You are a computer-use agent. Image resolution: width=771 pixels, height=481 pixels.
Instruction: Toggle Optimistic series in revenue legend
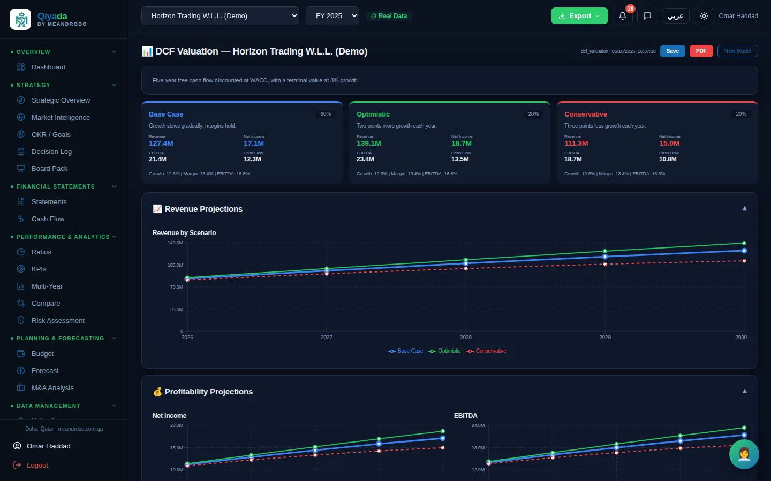(444, 351)
